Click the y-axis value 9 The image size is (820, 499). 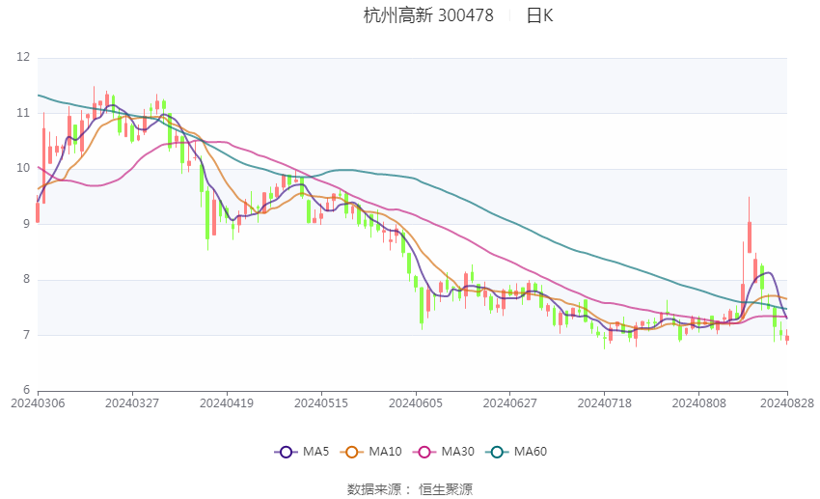coord(27,224)
